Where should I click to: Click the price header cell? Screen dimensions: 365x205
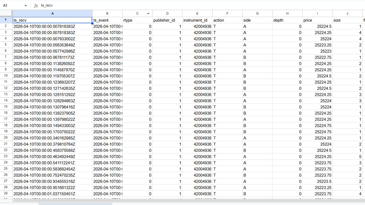317,20
